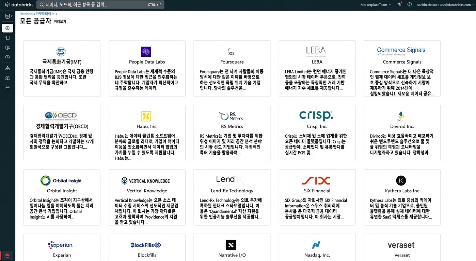Open the Commerce Signals provider title
Image resolution: width=476 pixels, height=261 pixels.
402,62
